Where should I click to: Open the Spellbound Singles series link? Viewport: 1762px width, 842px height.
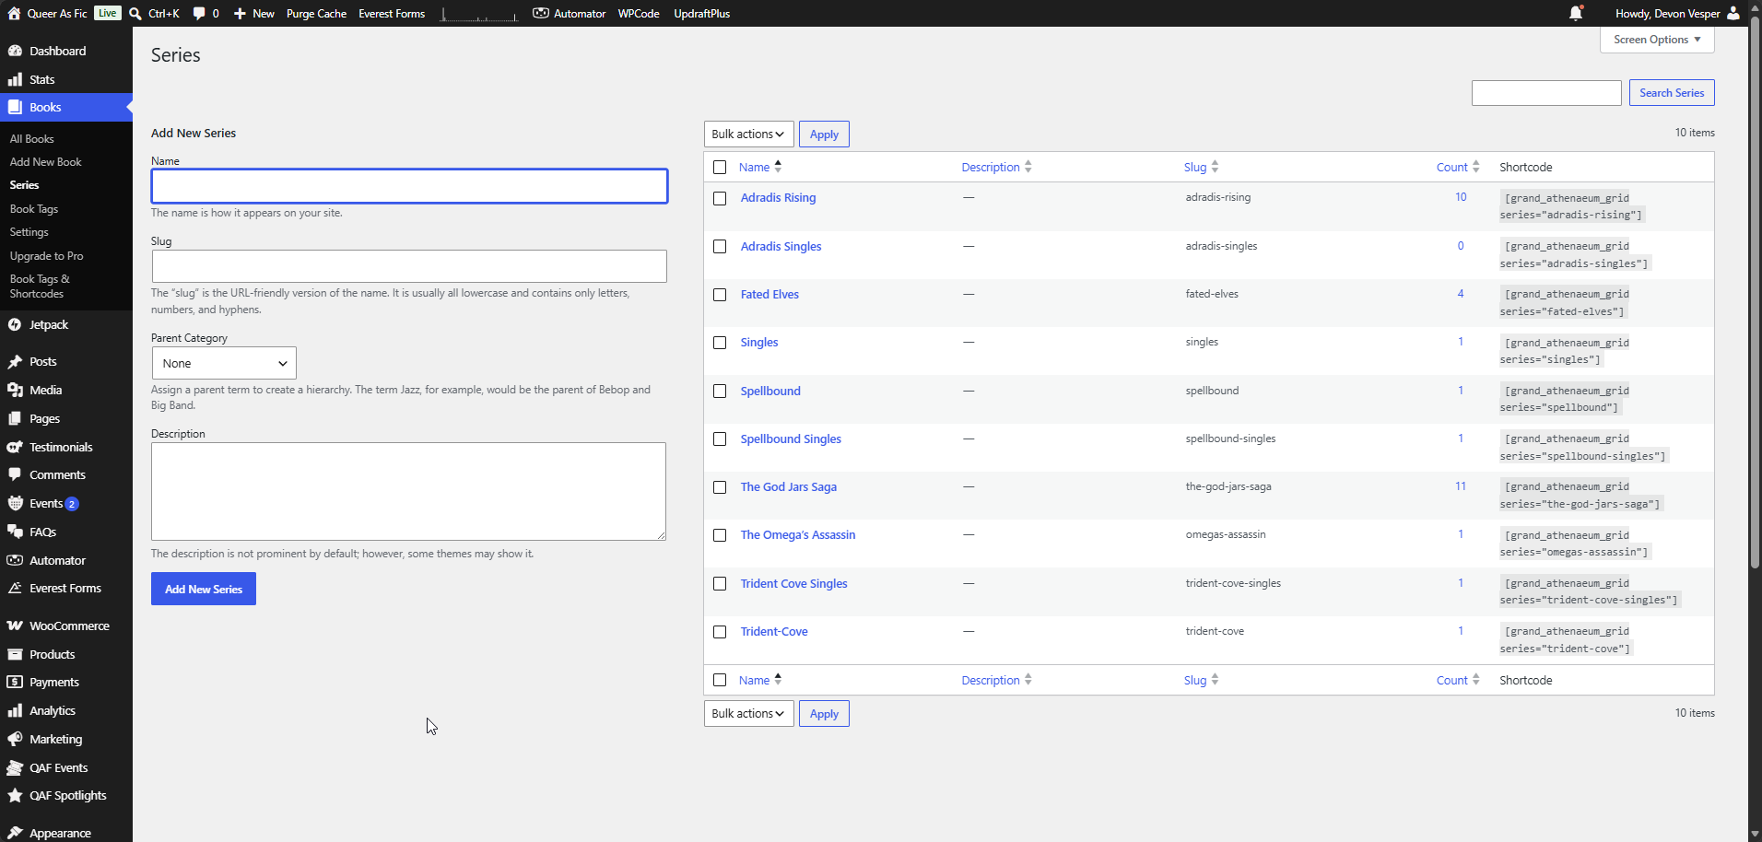791,439
